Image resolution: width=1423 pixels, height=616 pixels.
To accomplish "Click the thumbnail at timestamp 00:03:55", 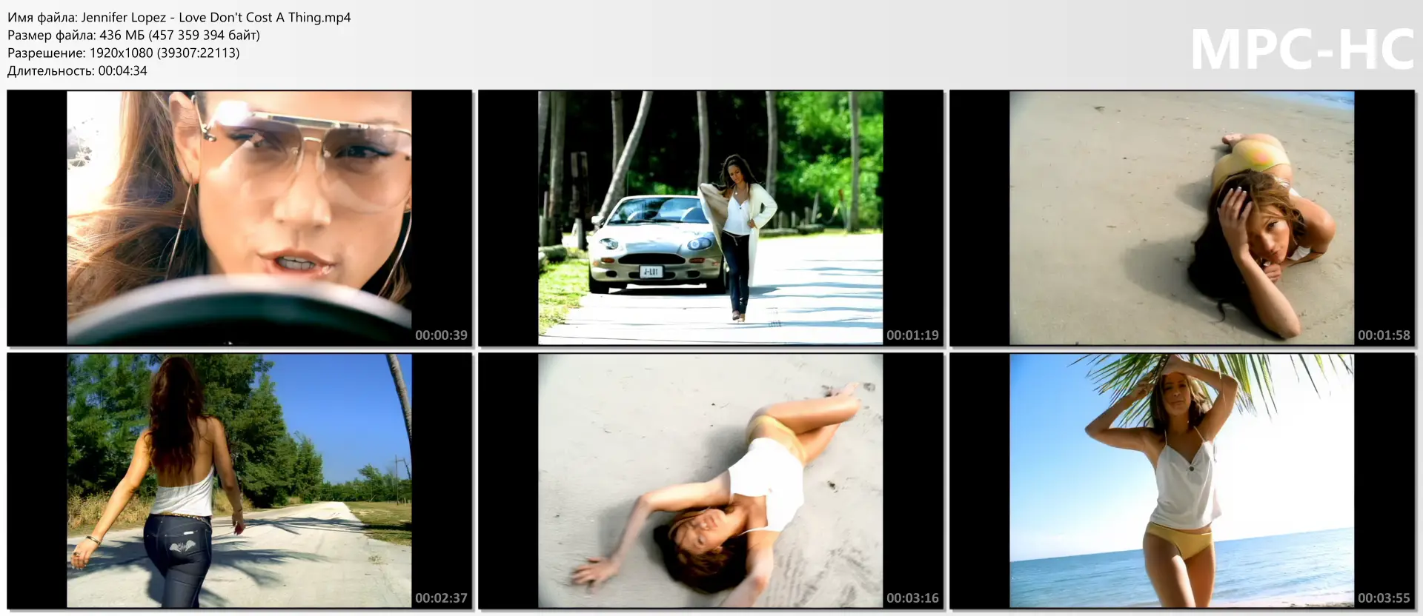I will tap(1182, 481).
